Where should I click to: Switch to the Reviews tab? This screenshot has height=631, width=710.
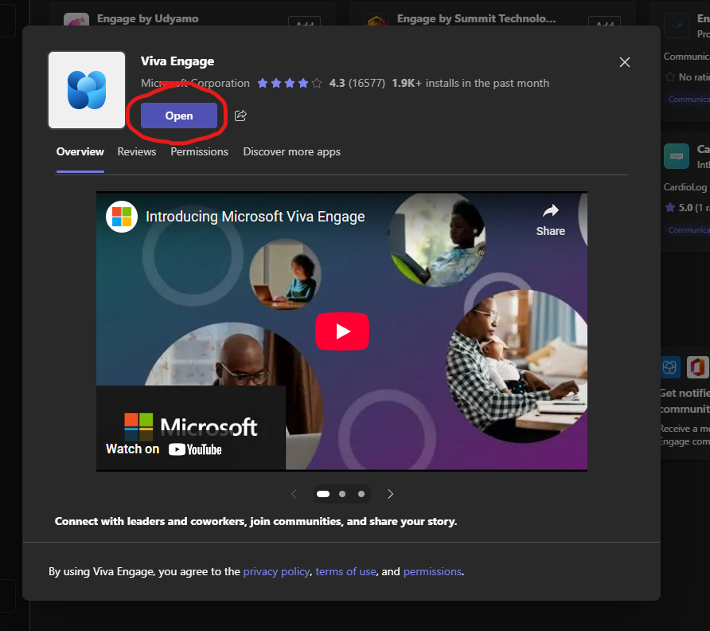137,152
